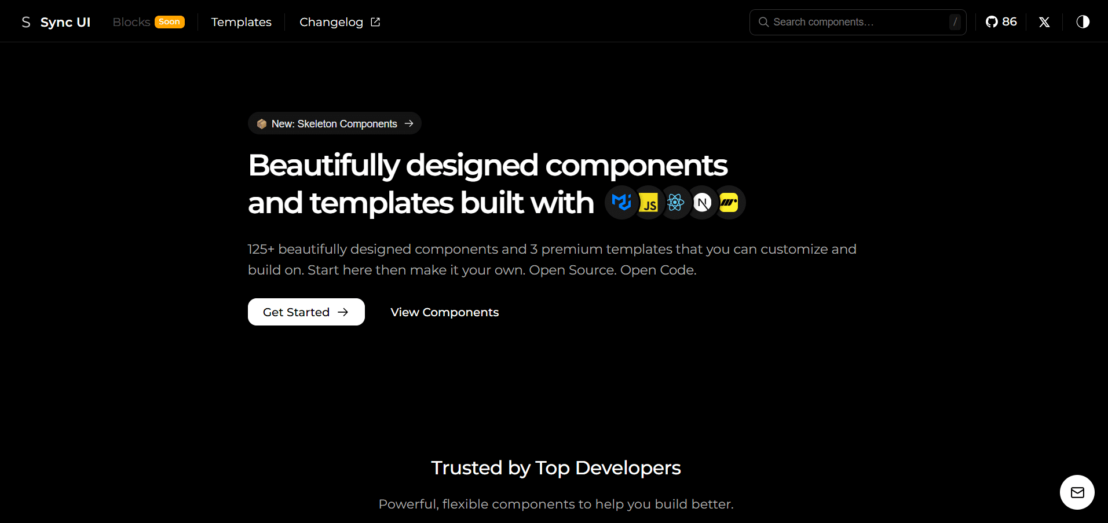Click the View Components link
This screenshot has height=523, width=1108.
444,312
